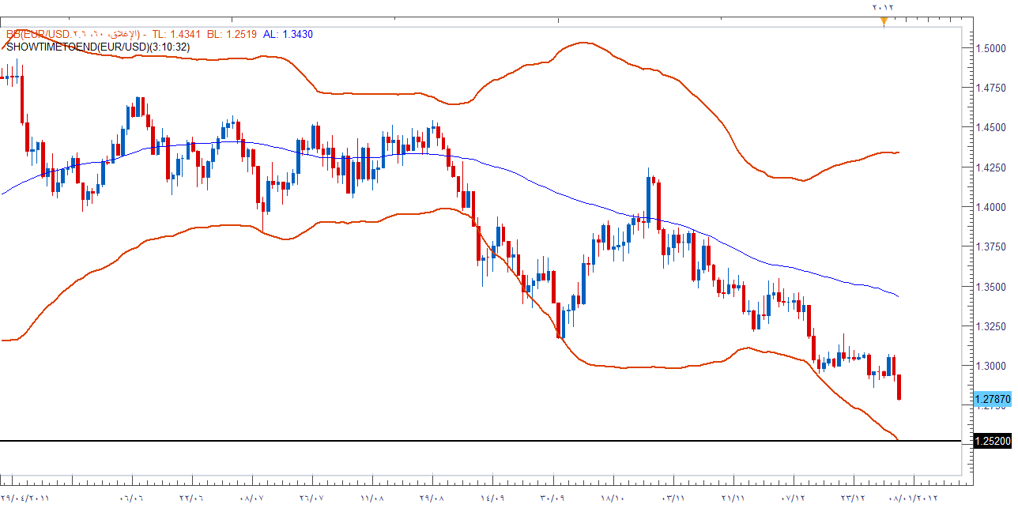
Task: Click the black 1.25200 level price tag
Action: (993, 441)
